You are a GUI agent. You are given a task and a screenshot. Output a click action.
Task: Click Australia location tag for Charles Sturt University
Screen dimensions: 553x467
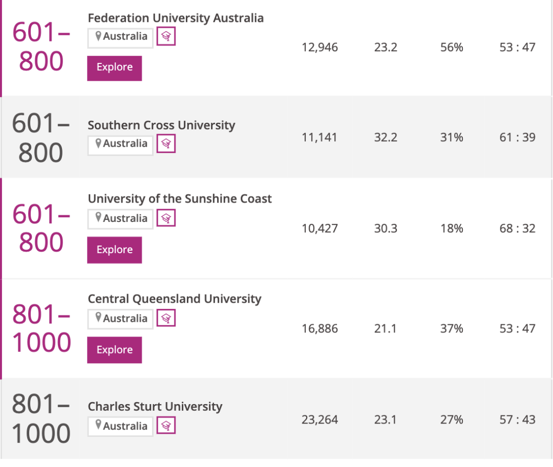[120, 427]
